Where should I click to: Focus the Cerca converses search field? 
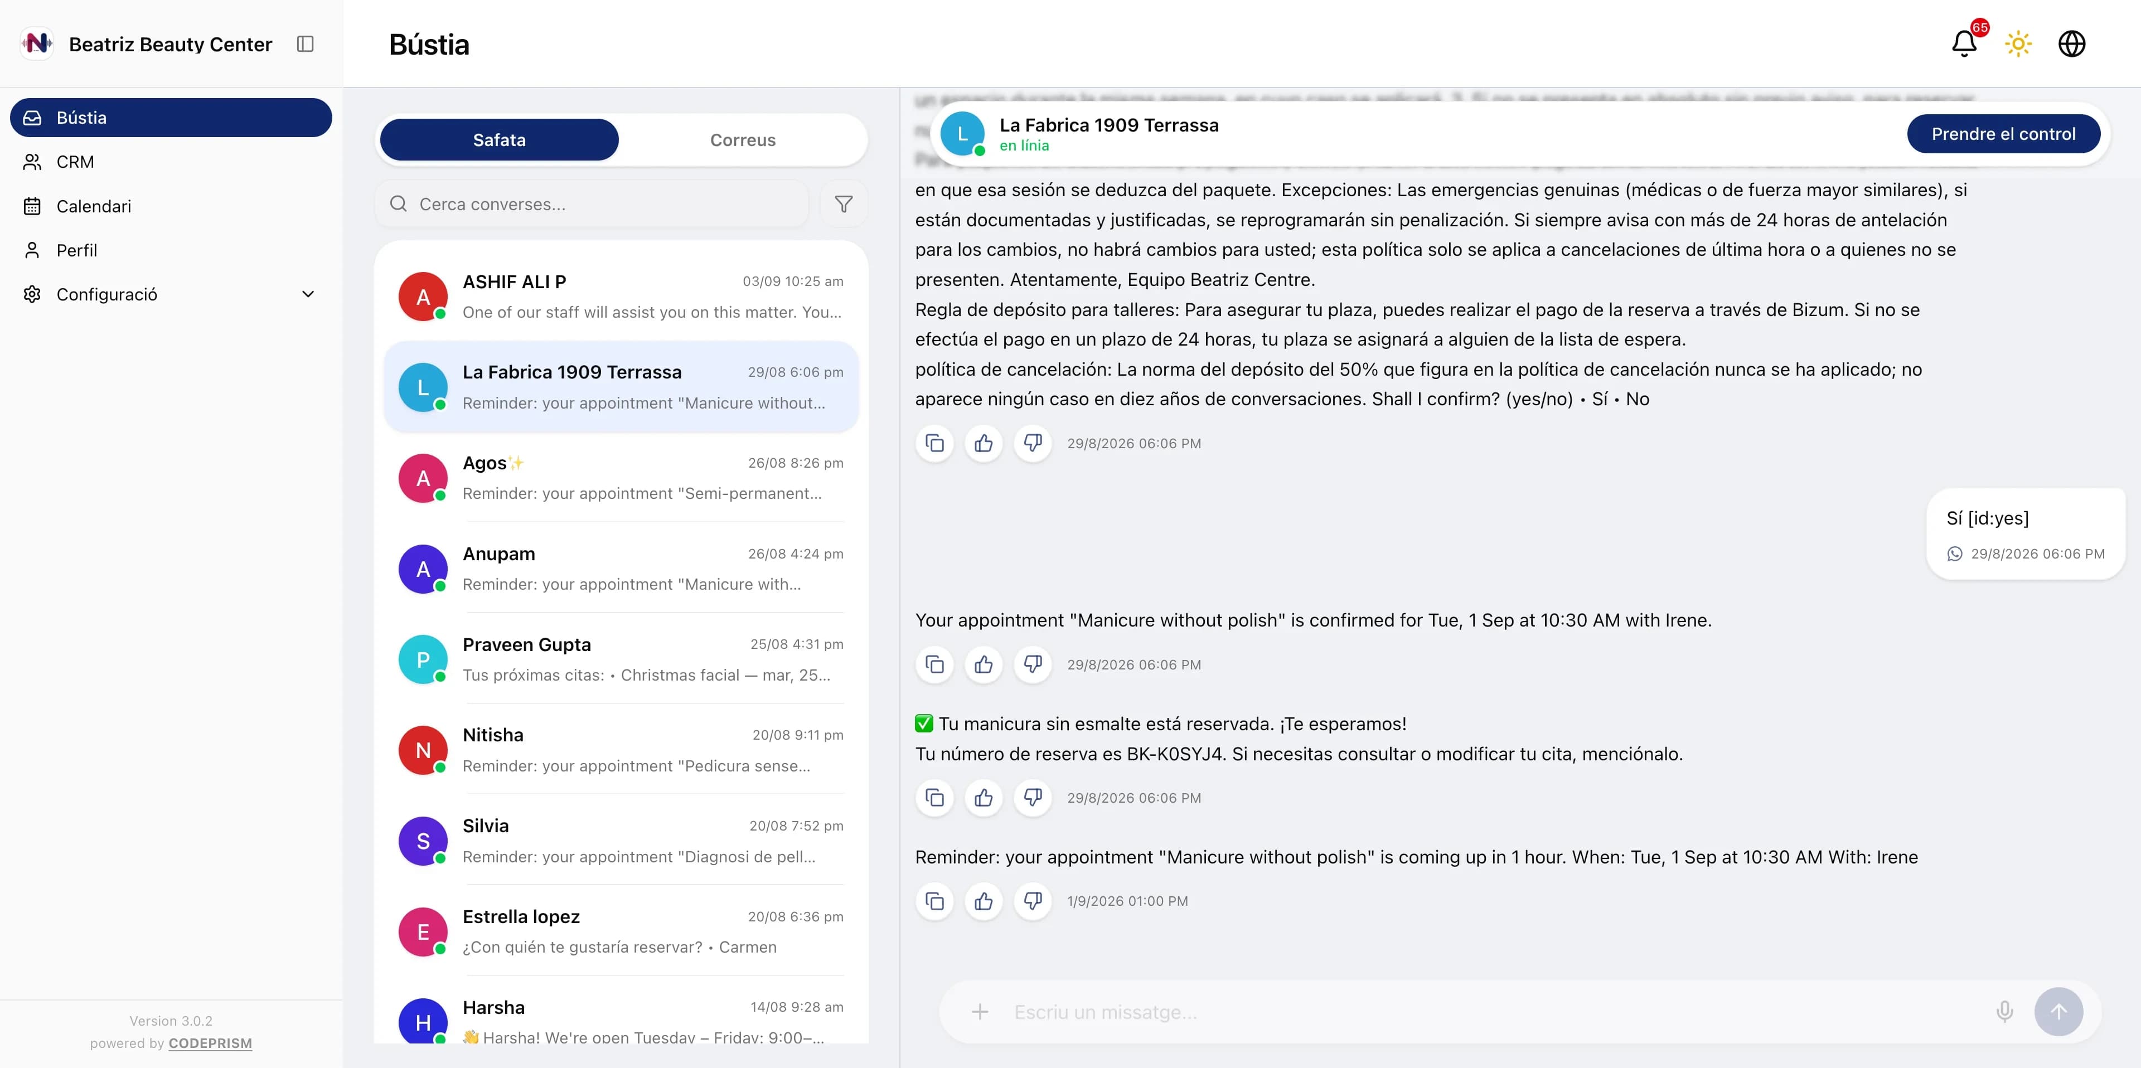click(x=592, y=203)
